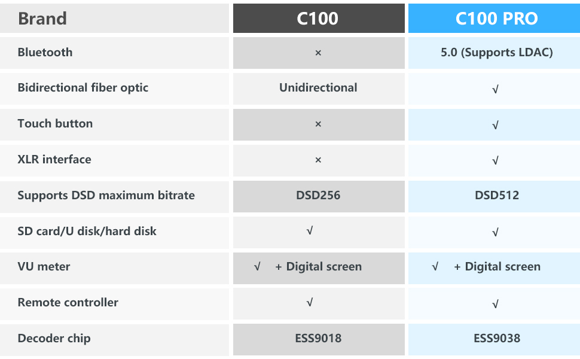This screenshot has width=580, height=359.
Task: Select the Touch button check mark for C100 PRO
Action: point(495,125)
